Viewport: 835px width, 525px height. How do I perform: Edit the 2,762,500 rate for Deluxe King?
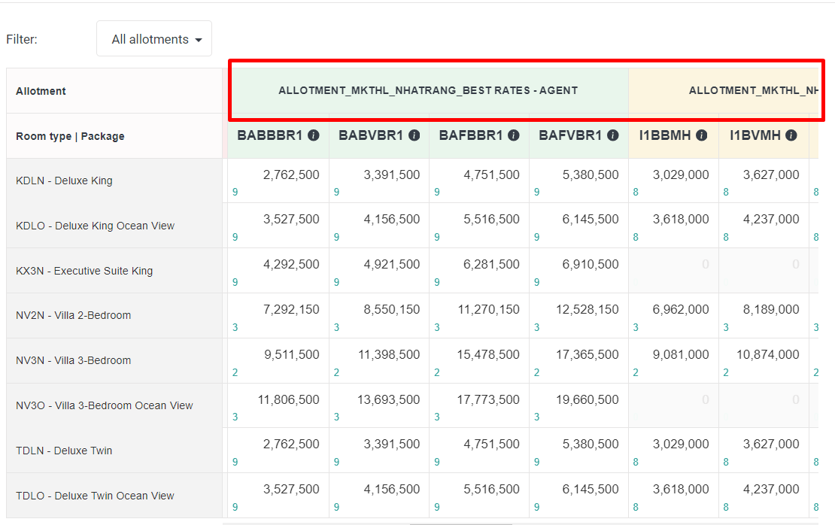[x=290, y=175]
